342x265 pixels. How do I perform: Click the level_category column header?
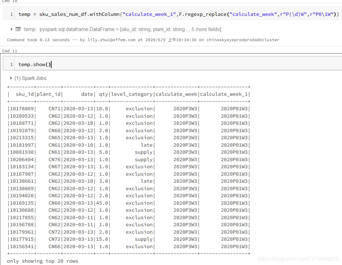point(132,94)
